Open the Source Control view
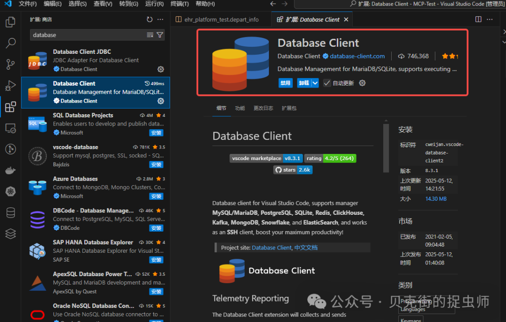 point(10,64)
